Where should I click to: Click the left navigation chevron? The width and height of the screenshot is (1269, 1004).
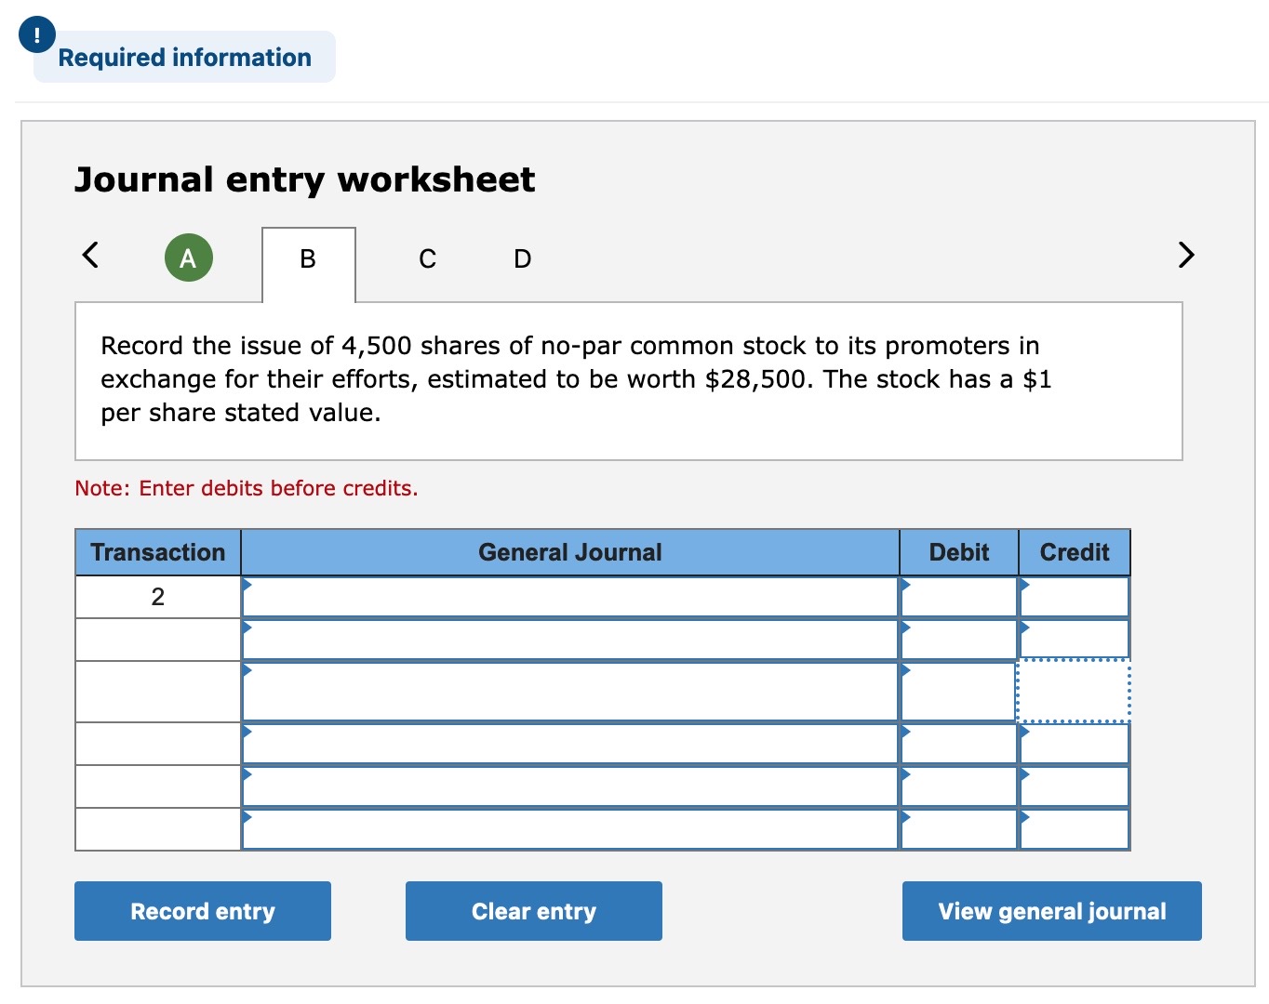(89, 256)
